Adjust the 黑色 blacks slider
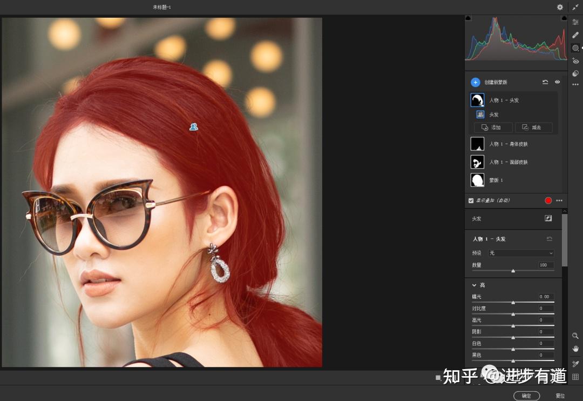 (513, 361)
